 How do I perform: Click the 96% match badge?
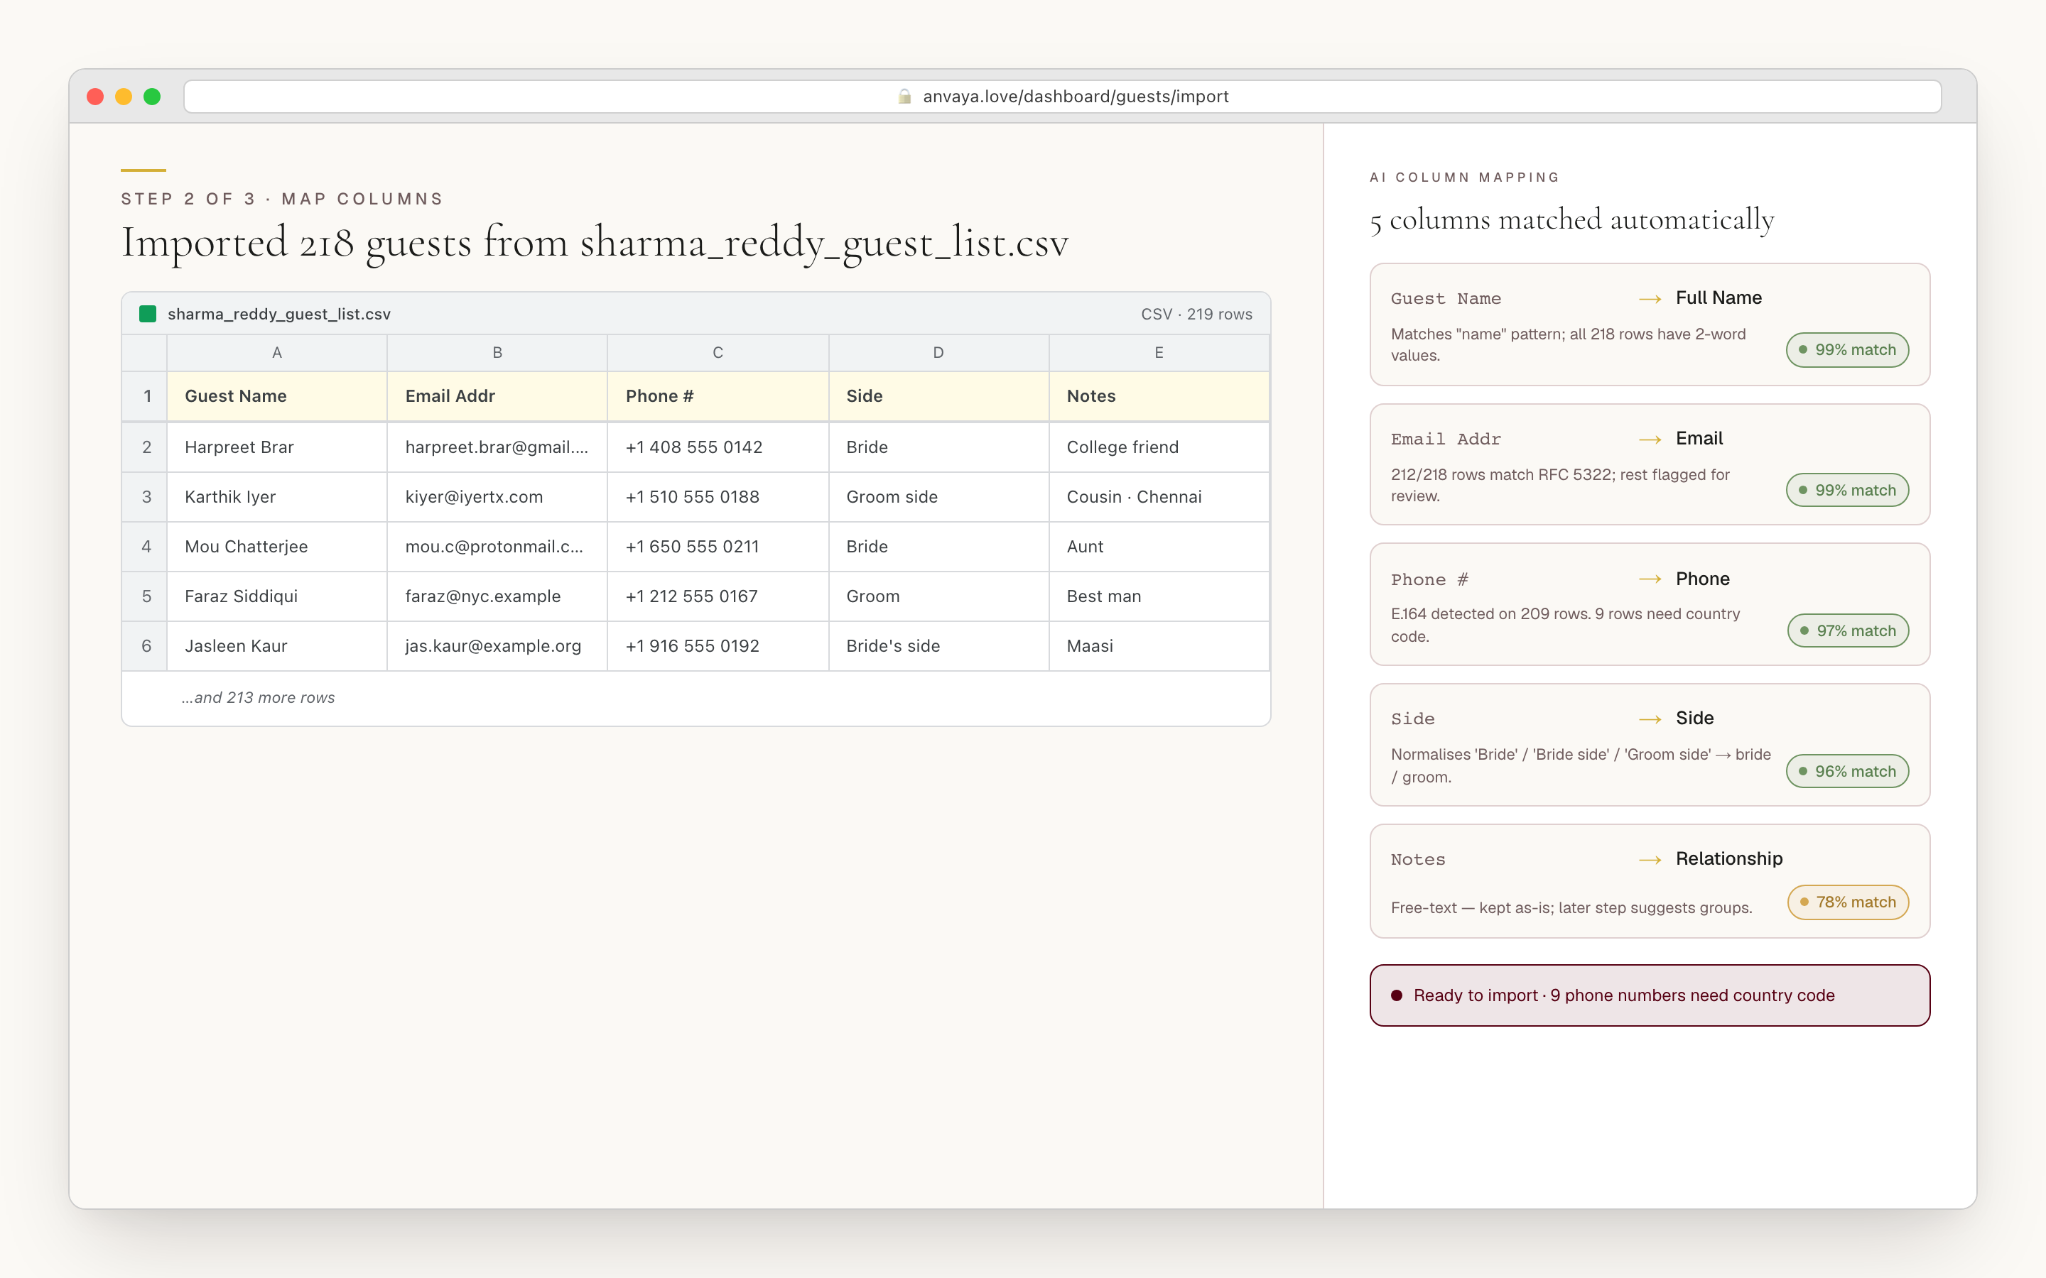[1847, 771]
